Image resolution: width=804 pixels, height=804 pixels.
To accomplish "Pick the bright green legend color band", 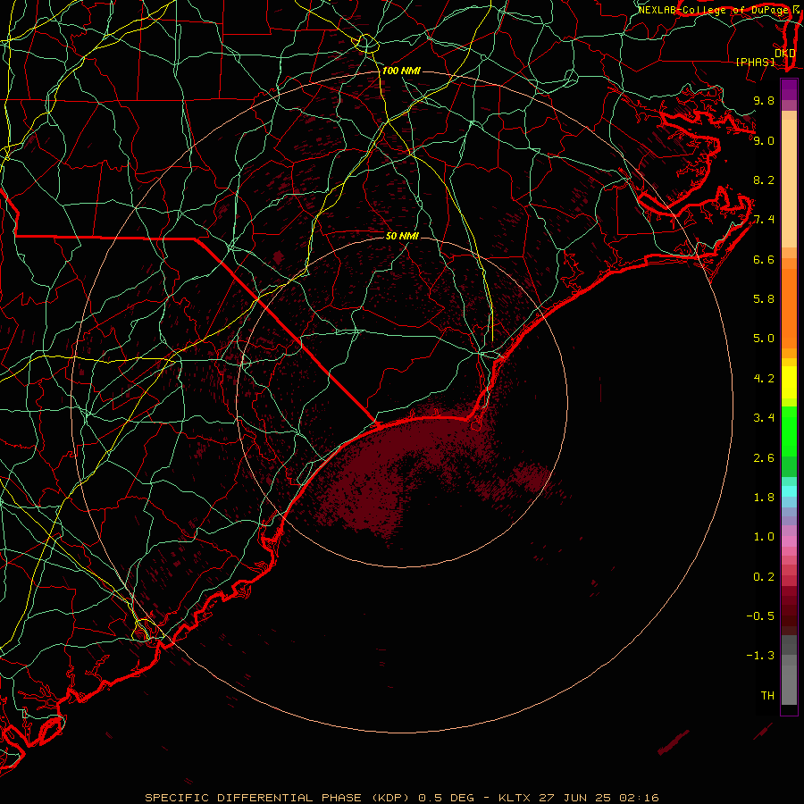I will (789, 431).
